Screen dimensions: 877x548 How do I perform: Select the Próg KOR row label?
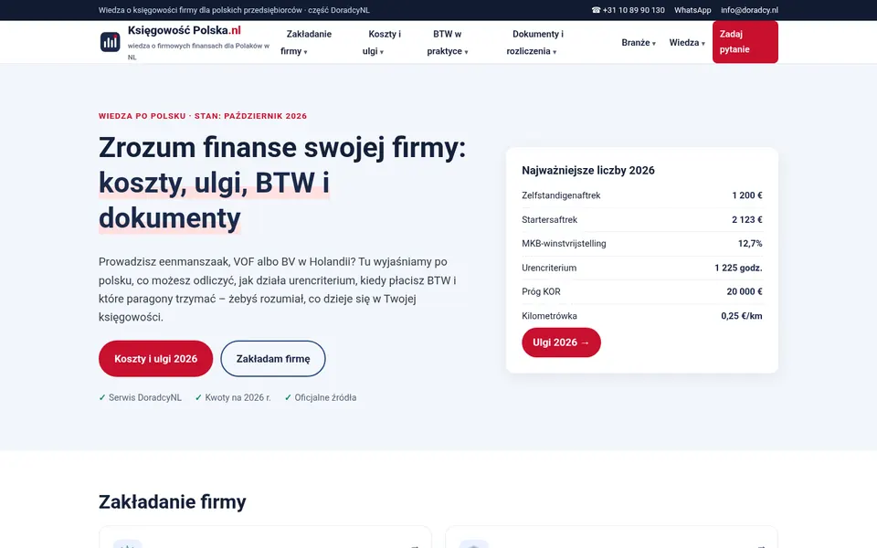pyautogui.click(x=541, y=291)
